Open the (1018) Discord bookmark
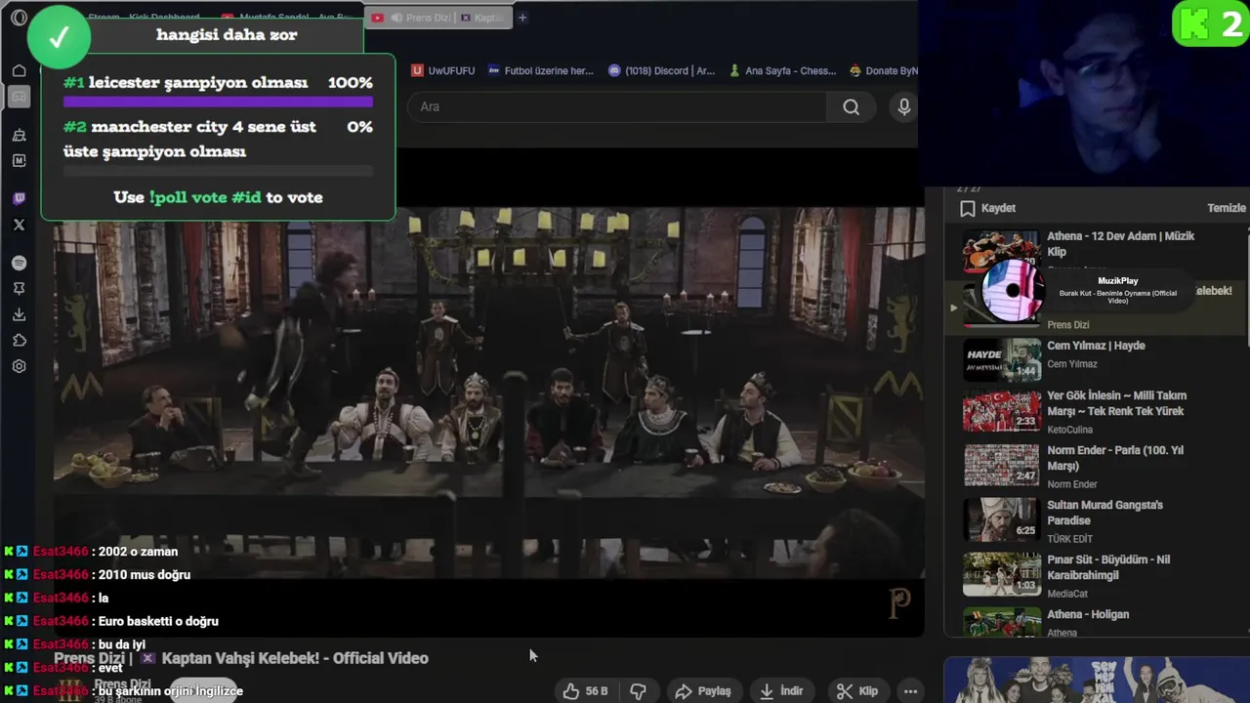This screenshot has height=703, width=1250. [x=661, y=70]
